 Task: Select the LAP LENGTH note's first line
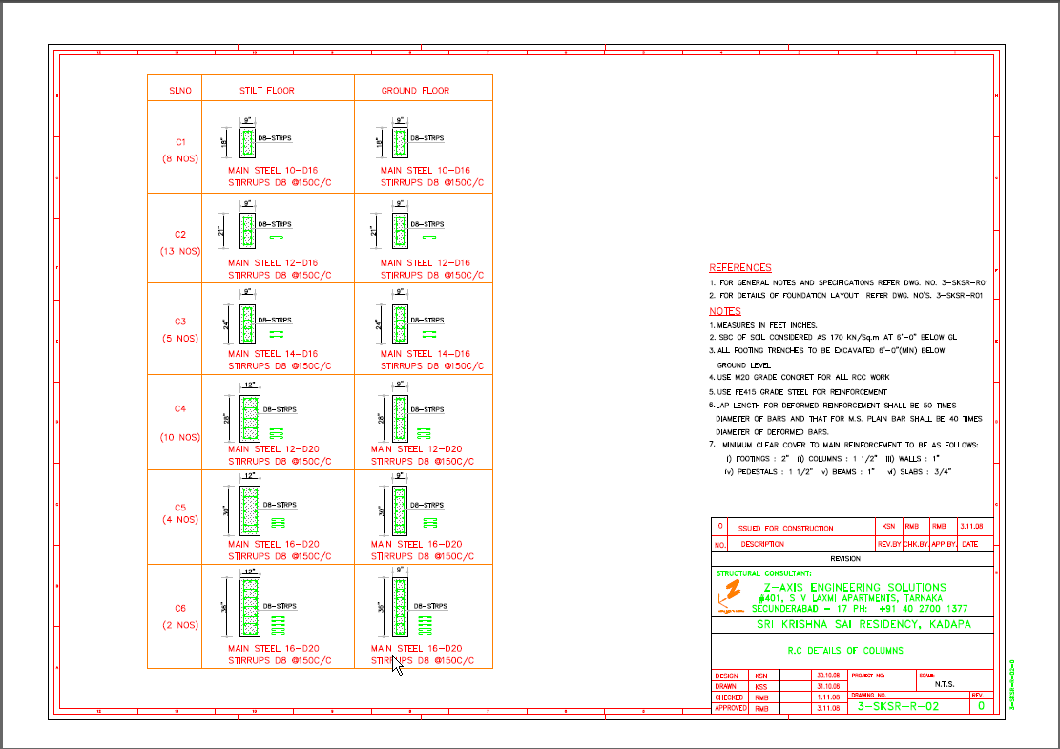833,406
